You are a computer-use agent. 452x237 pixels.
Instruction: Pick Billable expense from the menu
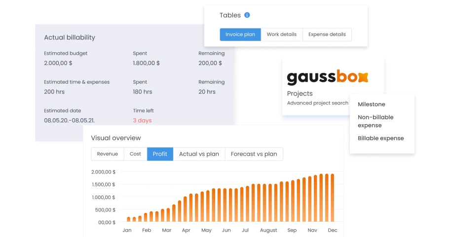point(380,138)
